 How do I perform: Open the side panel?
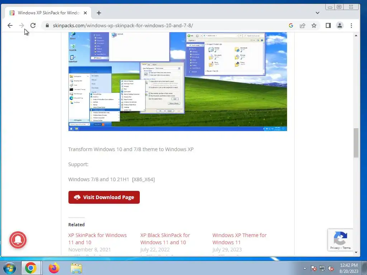[328, 25]
